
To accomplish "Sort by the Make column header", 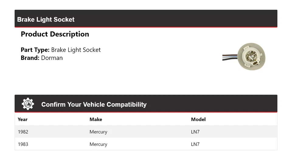I will [x=96, y=119].
